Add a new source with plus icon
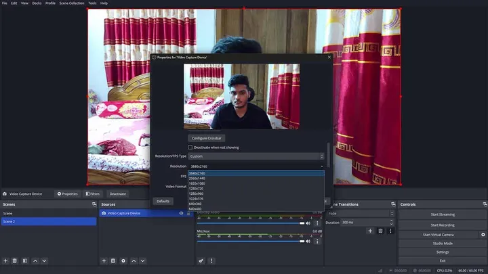Image resolution: width=488 pixels, height=274 pixels. pyautogui.click(x=104, y=260)
